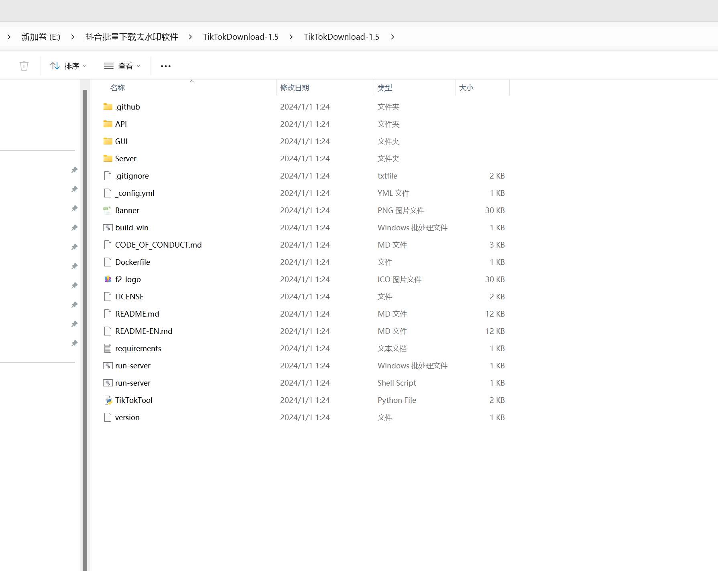Open the Sort (排序) dropdown

(x=68, y=66)
